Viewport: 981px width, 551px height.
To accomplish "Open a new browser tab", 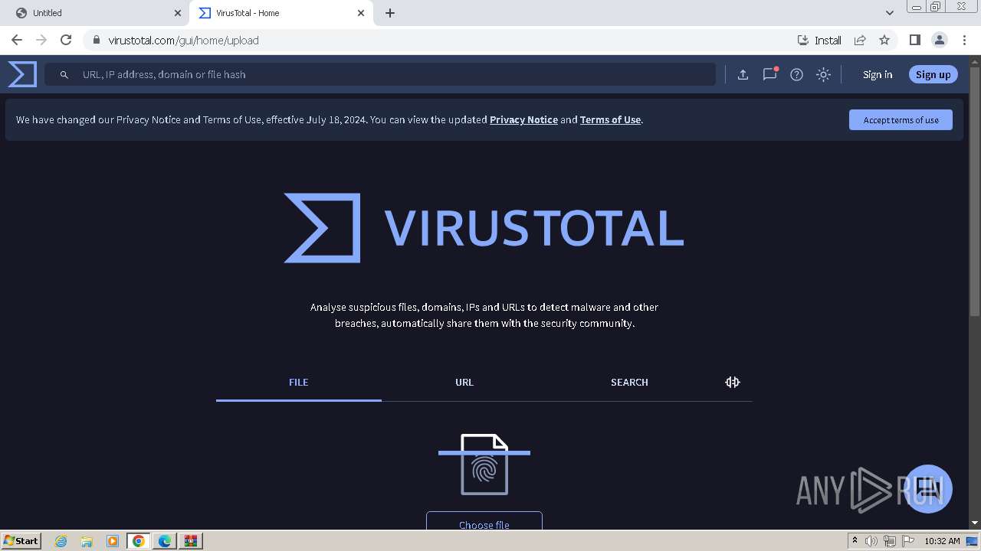I will [389, 13].
